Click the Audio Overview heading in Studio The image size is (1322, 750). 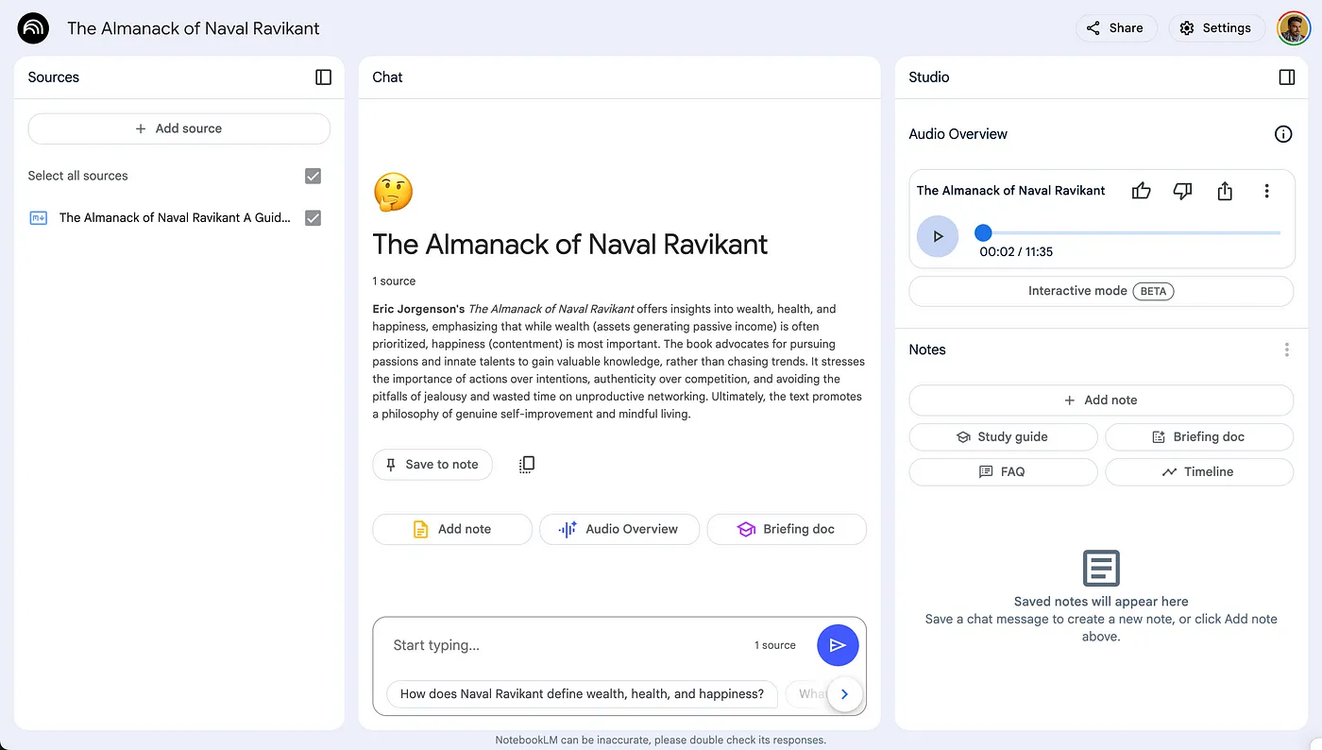pyautogui.click(x=958, y=134)
